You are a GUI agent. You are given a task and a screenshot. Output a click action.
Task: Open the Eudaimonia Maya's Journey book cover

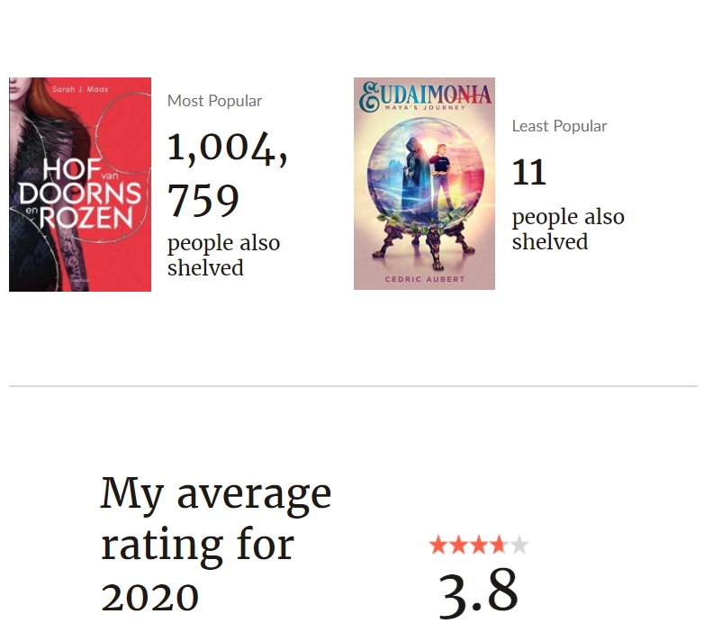click(424, 184)
